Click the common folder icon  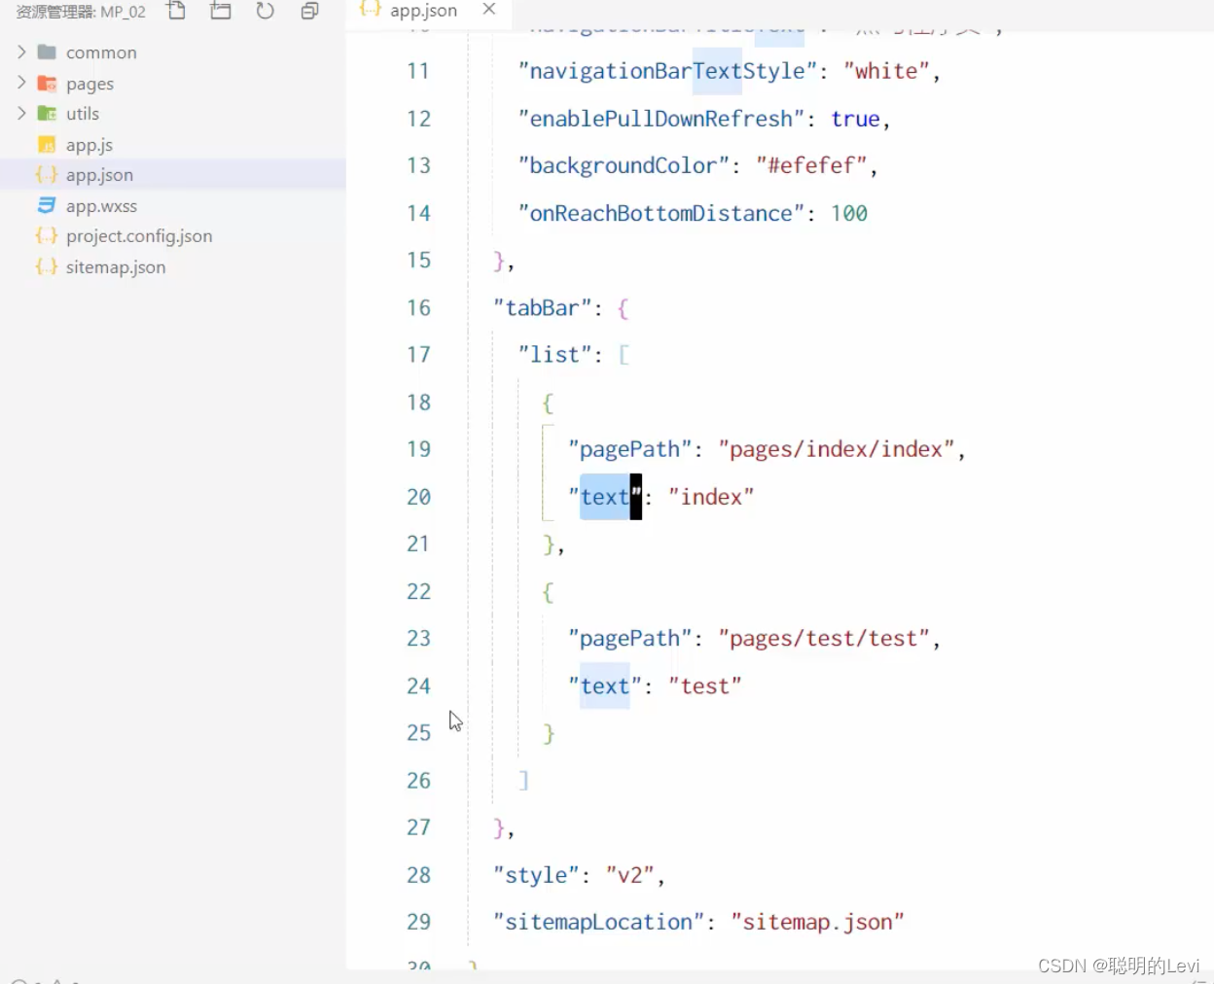pos(47,52)
